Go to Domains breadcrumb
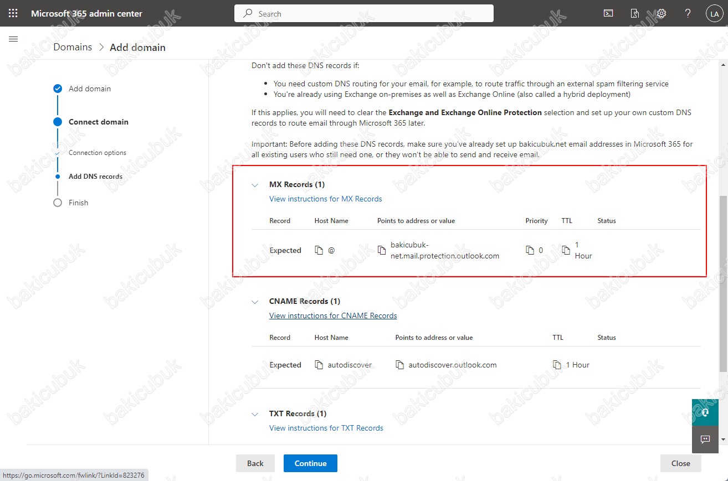Viewport: 728px width, 481px height. coord(73,47)
